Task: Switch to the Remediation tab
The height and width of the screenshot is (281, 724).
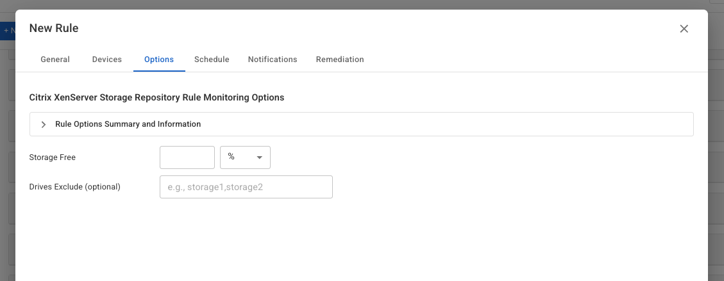Action: (340, 60)
